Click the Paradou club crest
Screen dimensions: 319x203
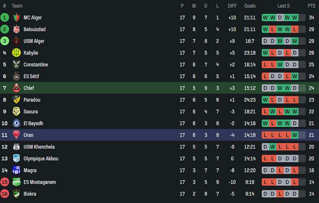click(x=16, y=100)
